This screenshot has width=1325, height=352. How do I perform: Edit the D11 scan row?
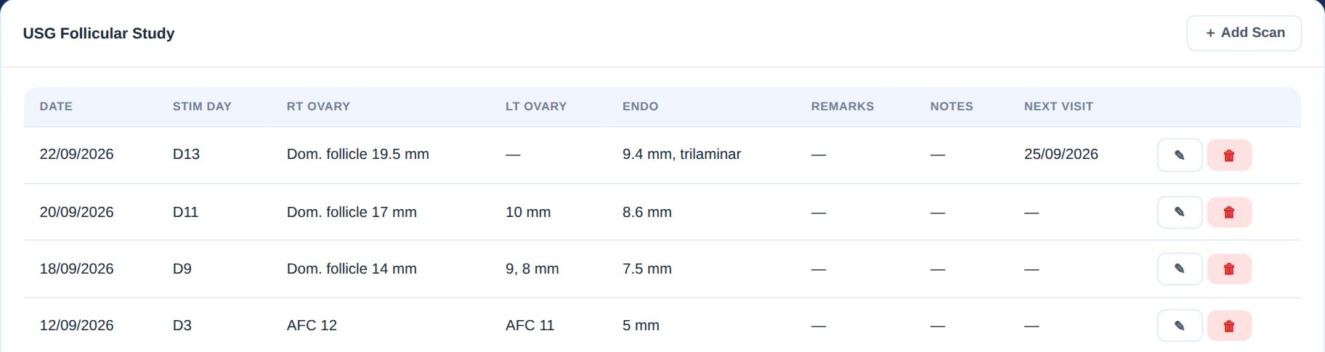[x=1180, y=212]
